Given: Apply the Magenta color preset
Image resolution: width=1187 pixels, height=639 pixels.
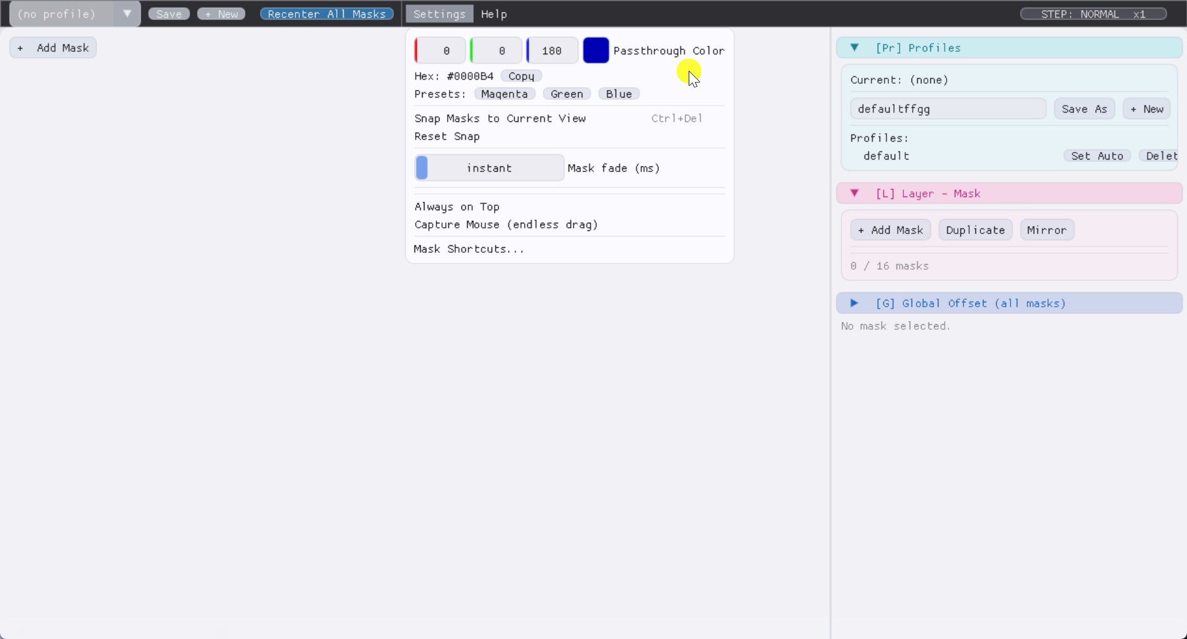Looking at the screenshot, I should (x=505, y=93).
